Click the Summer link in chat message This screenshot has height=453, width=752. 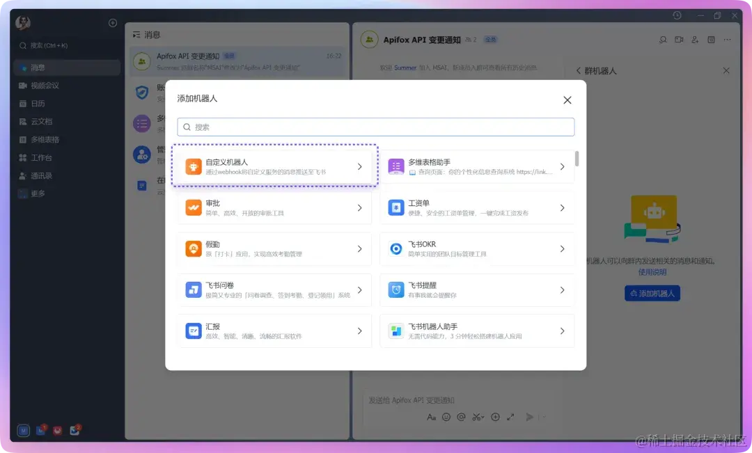point(405,68)
